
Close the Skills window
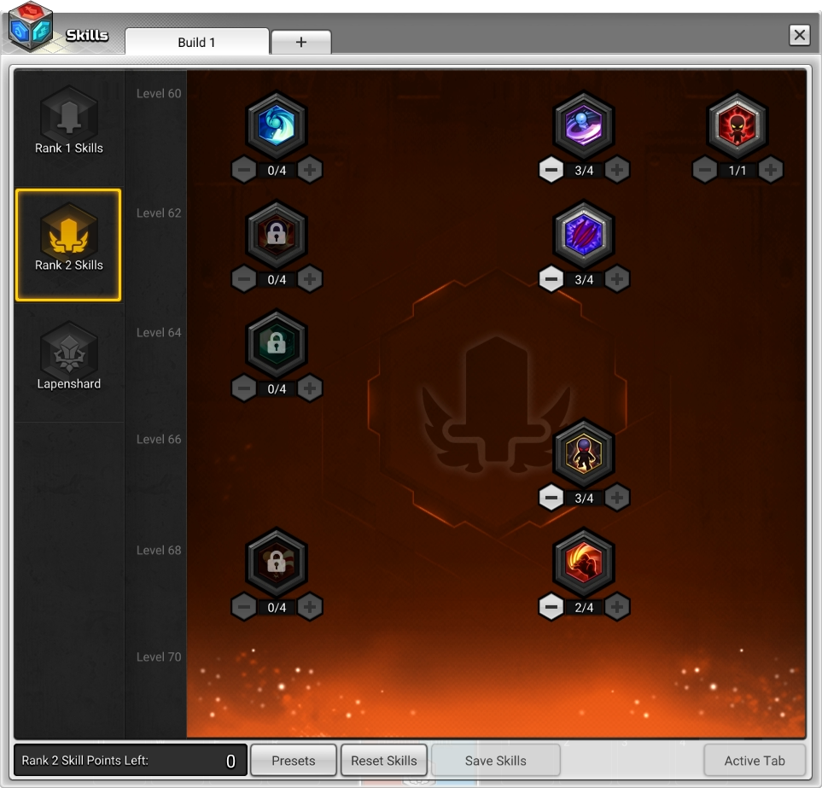click(x=800, y=35)
